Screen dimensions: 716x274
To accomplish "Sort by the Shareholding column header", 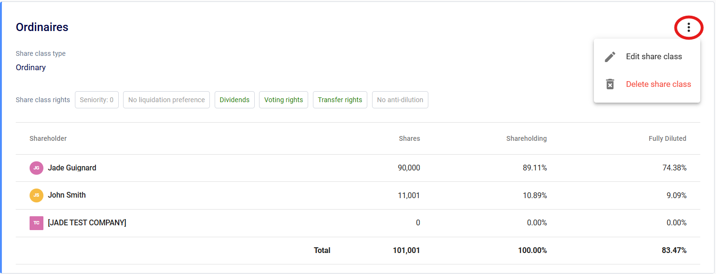I will (x=526, y=138).
